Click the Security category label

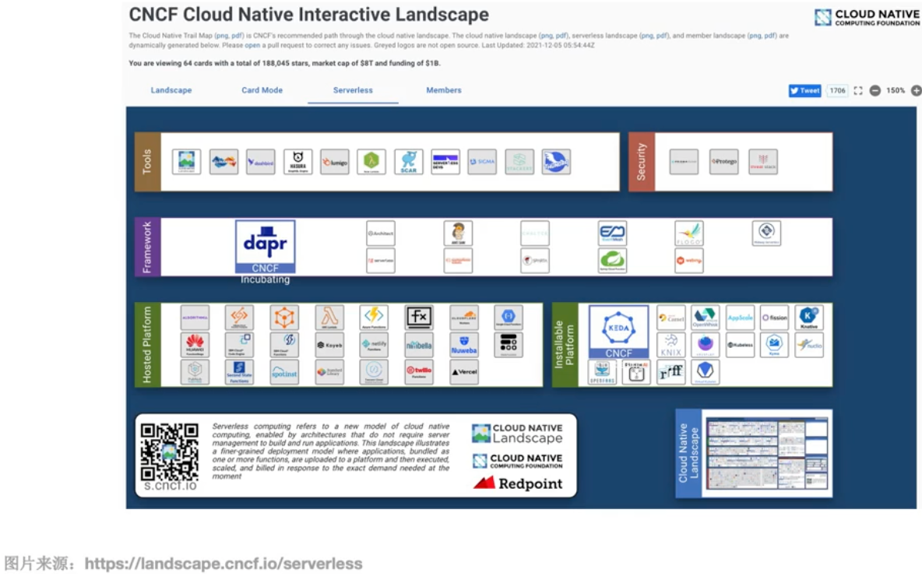click(642, 162)
